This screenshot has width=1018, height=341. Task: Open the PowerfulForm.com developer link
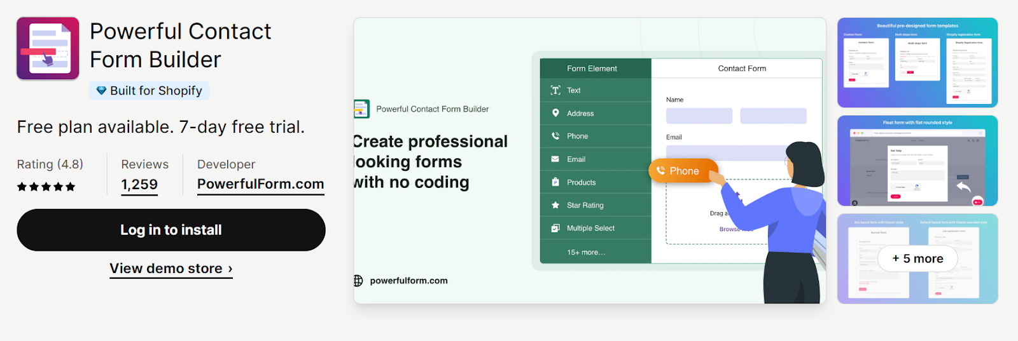[261, 184]
